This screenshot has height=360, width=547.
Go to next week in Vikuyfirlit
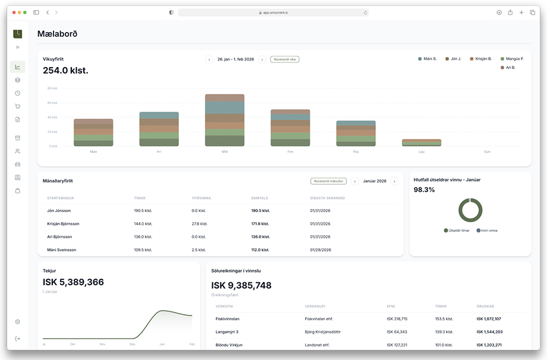click(262, 59)
